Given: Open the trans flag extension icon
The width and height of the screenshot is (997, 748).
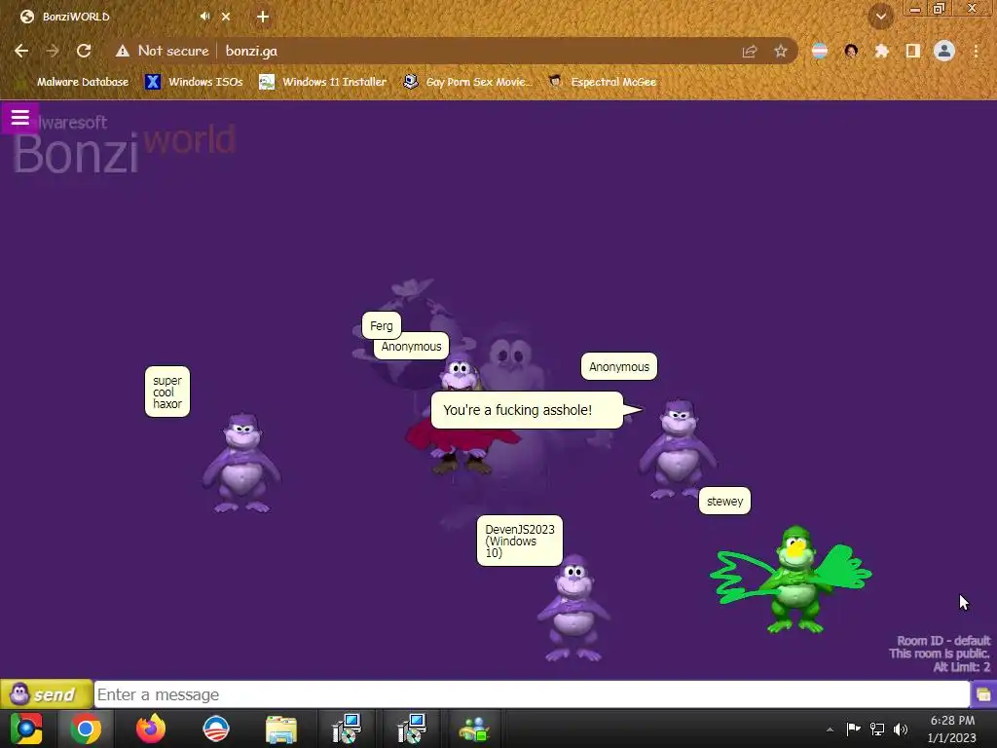Looking at the screenshot, I should (x=820, y=51).
